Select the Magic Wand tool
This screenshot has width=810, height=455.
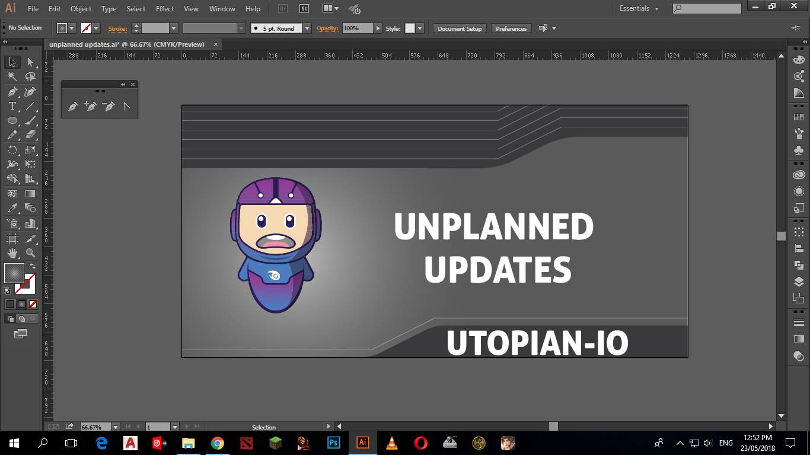click(x=12, y=76)
